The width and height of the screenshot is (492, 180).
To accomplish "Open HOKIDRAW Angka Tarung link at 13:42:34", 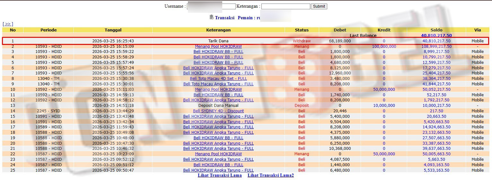I will (218, 122).
